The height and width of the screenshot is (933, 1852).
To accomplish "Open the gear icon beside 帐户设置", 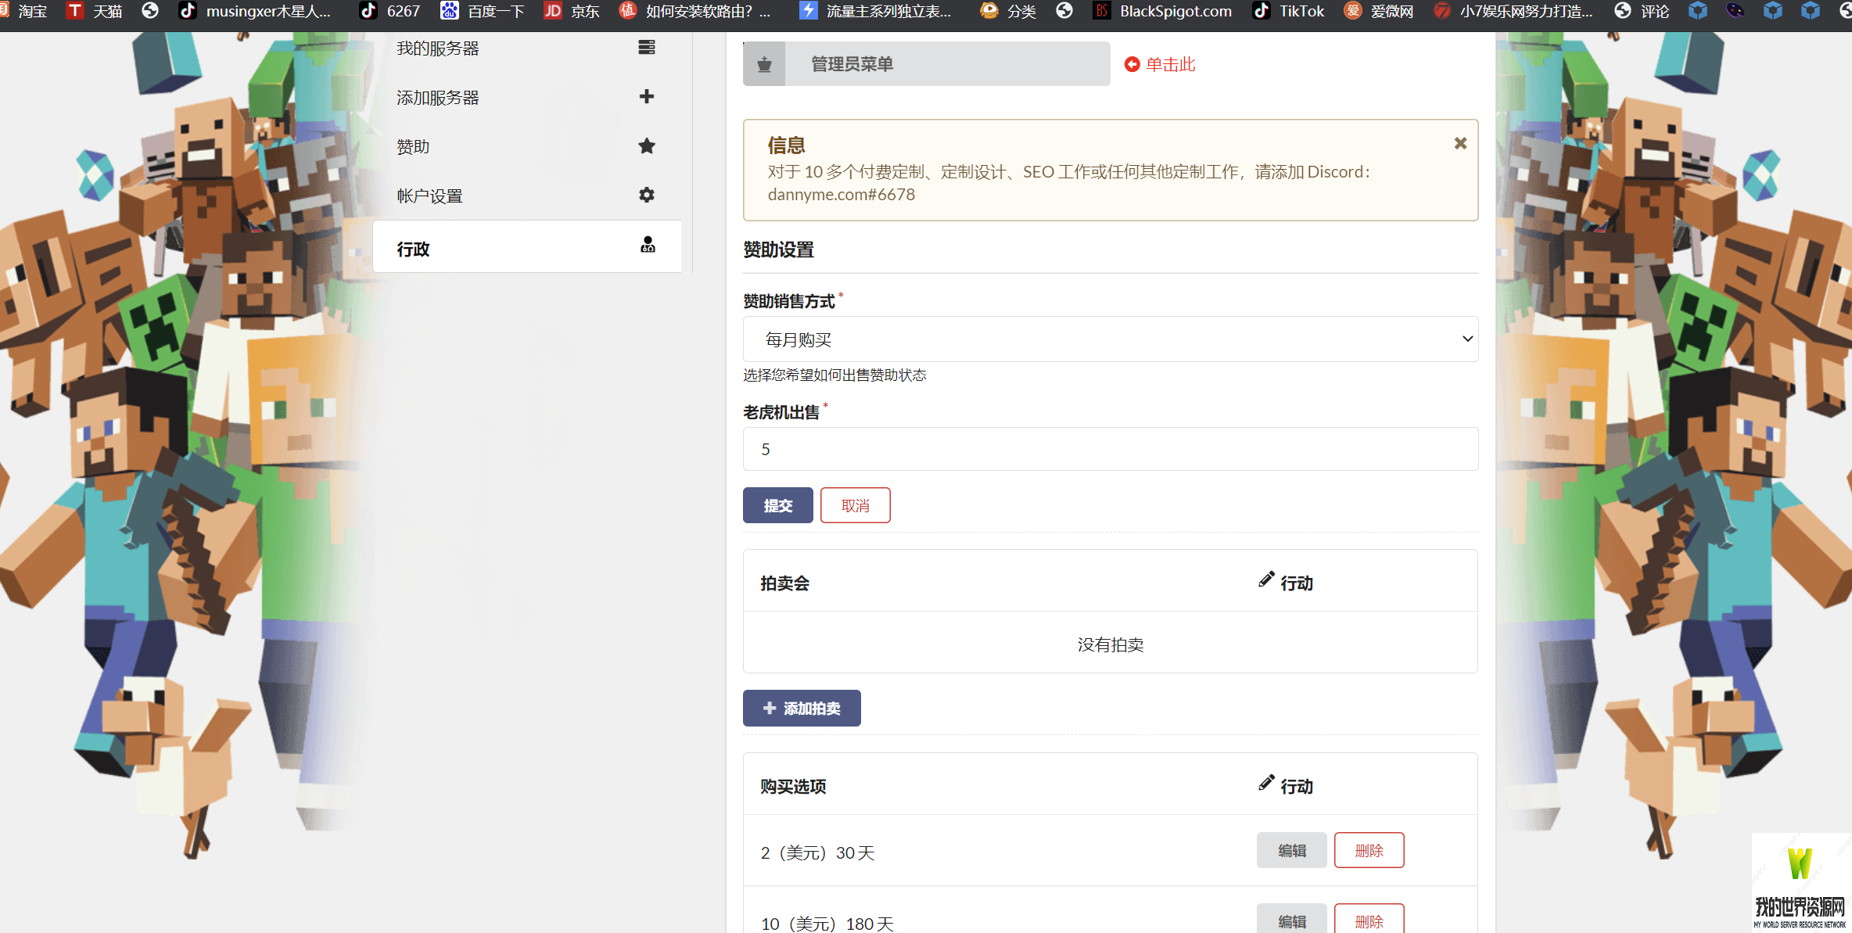I will (646, 195).
